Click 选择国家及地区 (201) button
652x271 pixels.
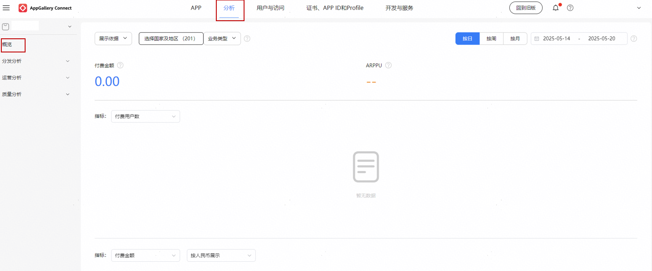click(x=171, y=39)
